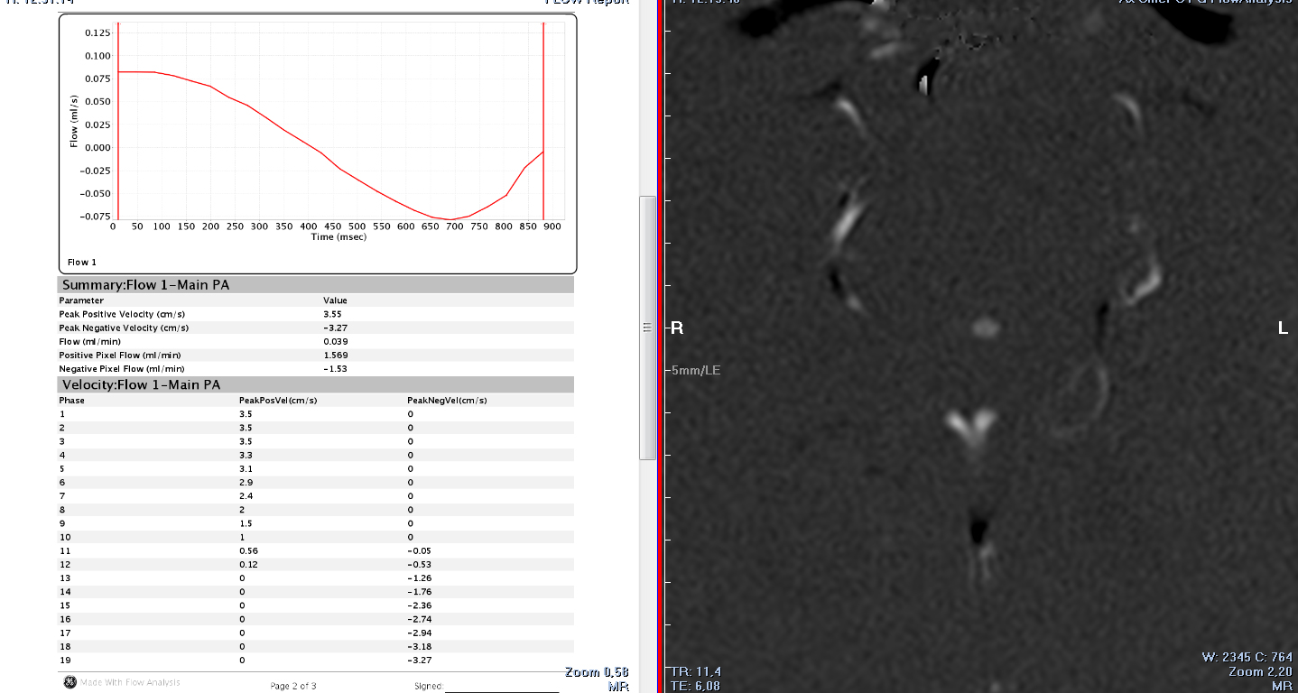The height and width of the screenshot is (693, 1298).
Task: Click the 'R' orientation marker on MR image
Action: 677,328
